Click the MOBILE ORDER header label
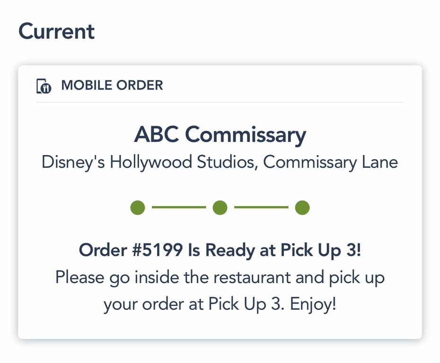Image resolution: width=440 pixels, height=363 pixels. (112, 86)
